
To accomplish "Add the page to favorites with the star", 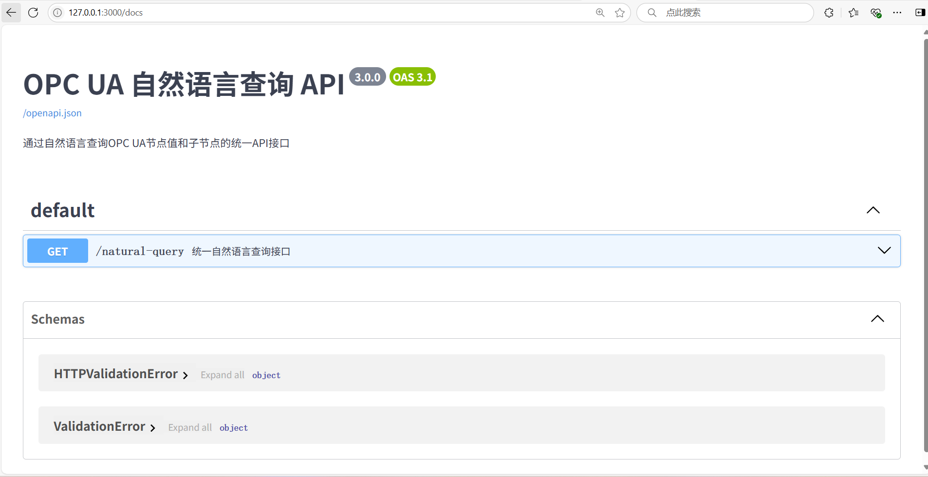I will tap(620, 13).
